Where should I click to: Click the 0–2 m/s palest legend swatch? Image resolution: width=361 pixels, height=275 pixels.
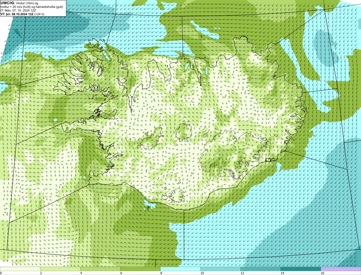coord(20,269)
